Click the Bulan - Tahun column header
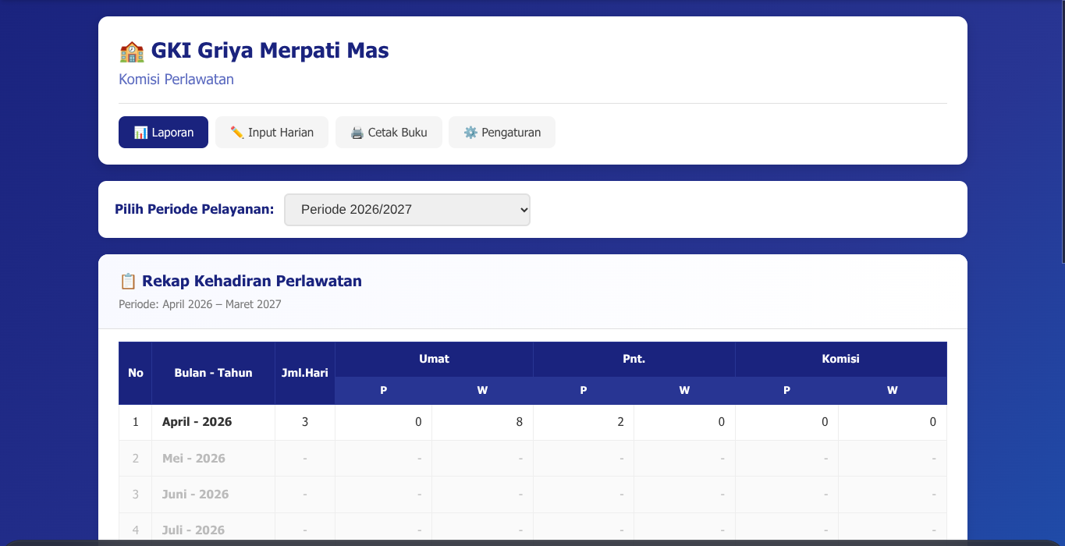Viewport: 1065px width, 546px height. click(x=214, y=373)
